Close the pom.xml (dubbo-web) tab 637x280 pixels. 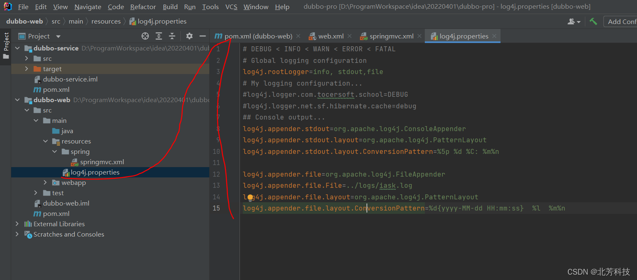(x=298, y=36)
